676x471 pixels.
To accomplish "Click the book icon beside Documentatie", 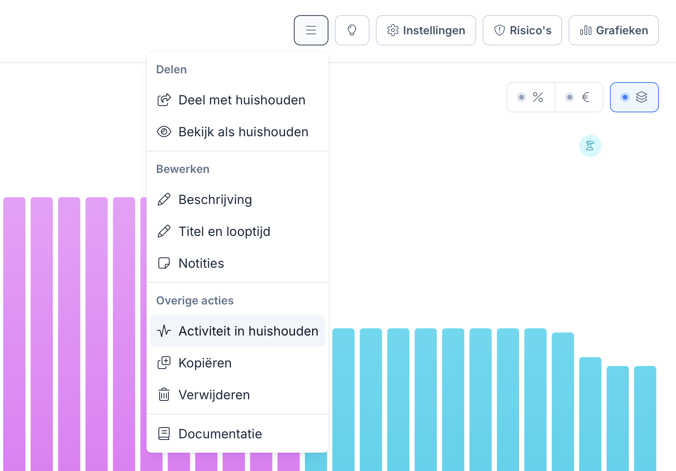I will click(164, 434).
